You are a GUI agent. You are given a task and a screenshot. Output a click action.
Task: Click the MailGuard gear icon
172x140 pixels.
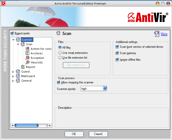18,76
